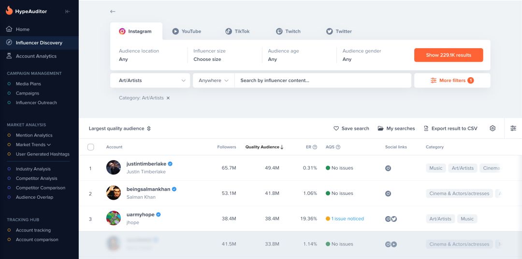Open Account tracking in sidebar
The width and height of the screenshot is (522, 259).
tap(33, 230)
